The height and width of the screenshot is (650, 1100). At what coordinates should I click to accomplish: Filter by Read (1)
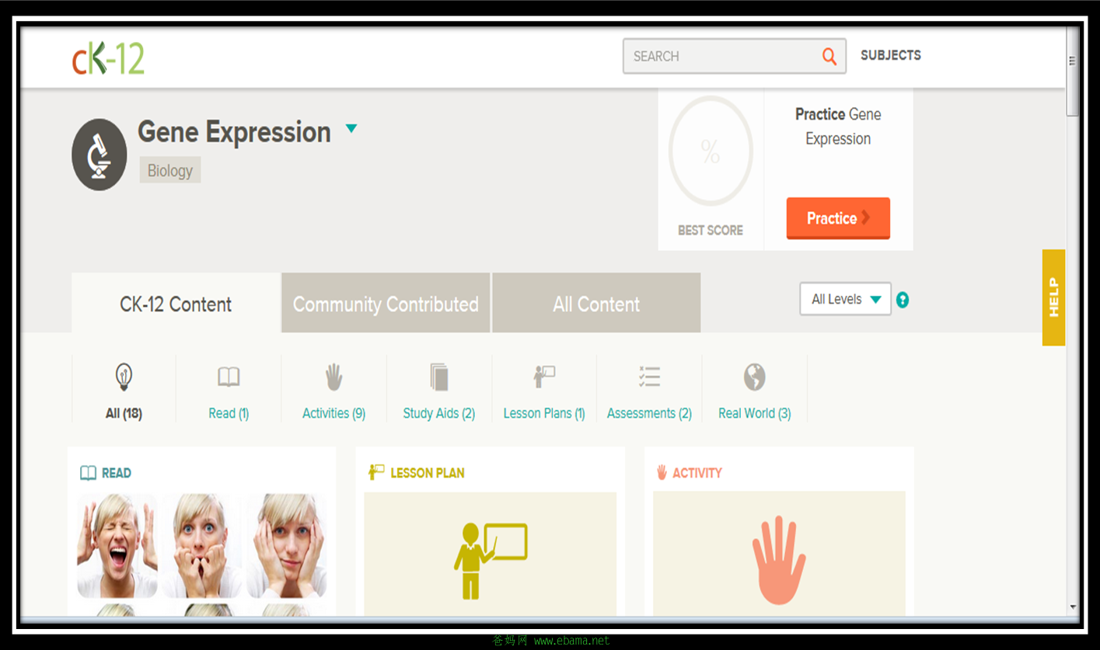click(229, 414)
